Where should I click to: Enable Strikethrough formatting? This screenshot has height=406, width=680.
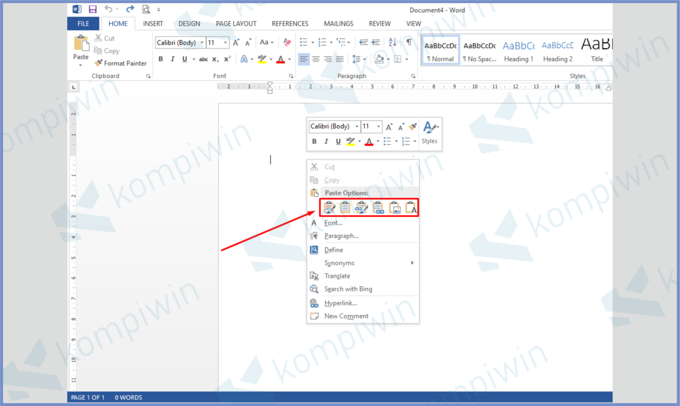(203, 59)
